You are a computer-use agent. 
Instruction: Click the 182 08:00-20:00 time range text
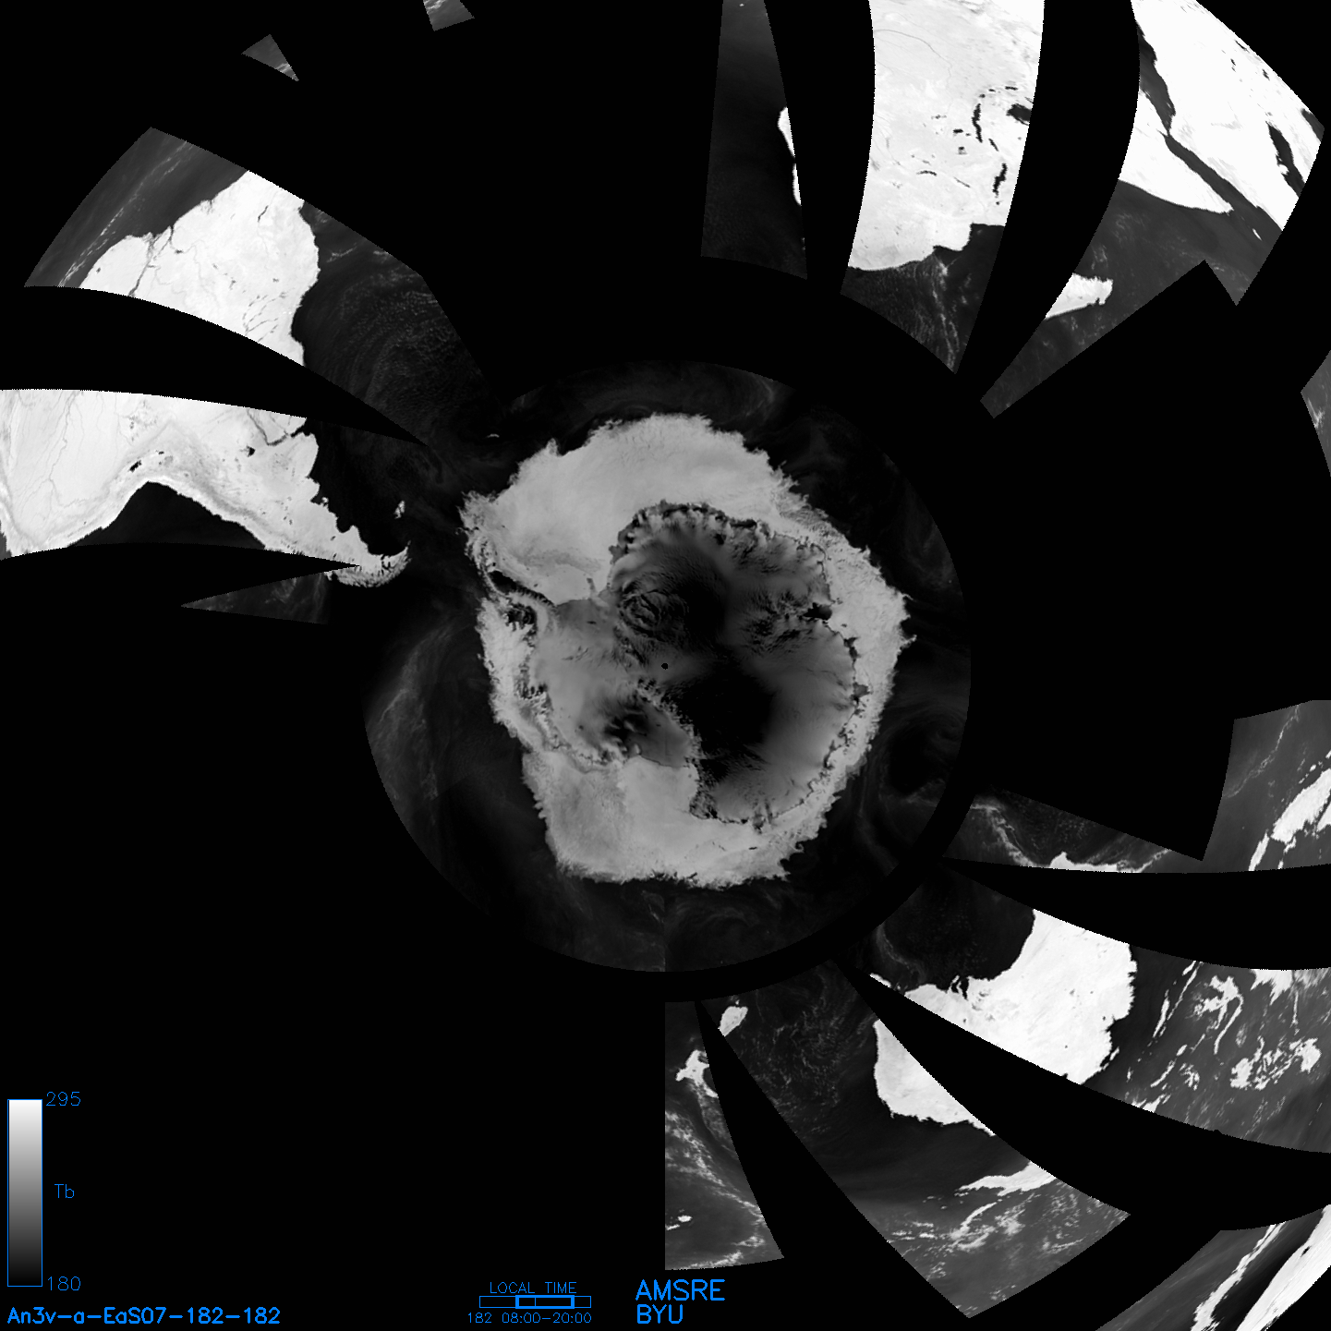pyautogui.click(x=529, y=1318)
